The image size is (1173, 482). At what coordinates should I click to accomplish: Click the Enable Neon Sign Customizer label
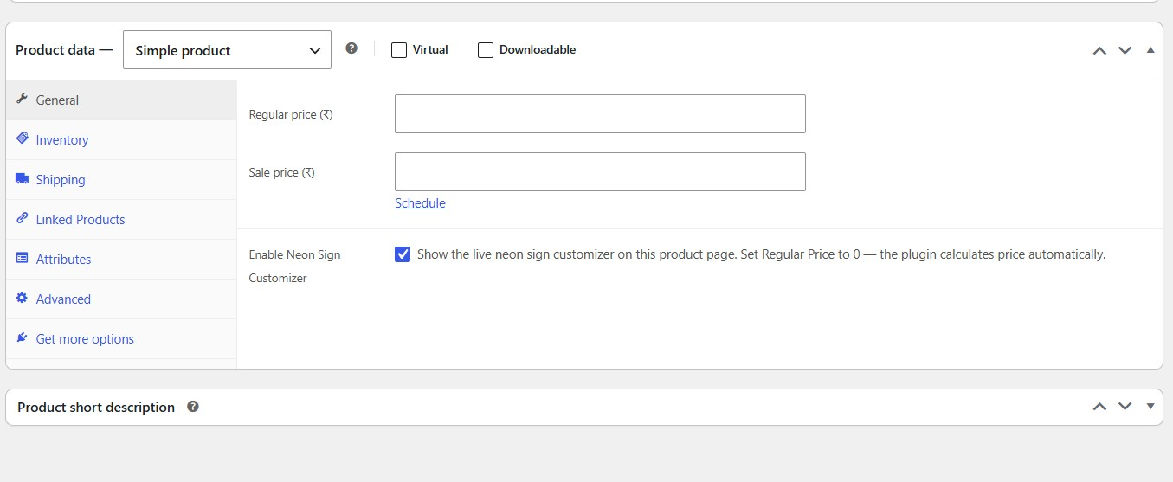(x=295, y=267)
